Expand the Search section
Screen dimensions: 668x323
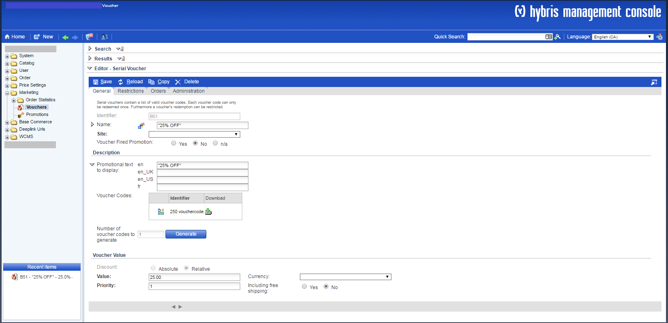[x=90, y=49]
